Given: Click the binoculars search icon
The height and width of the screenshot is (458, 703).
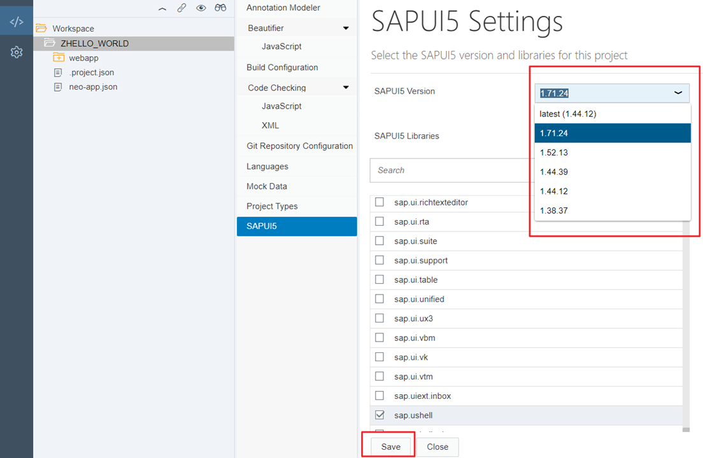Looking at the screenshot, I should (220, 8).
